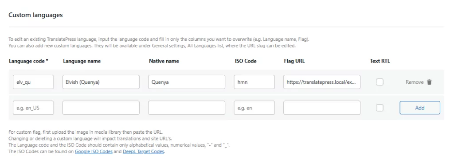Select empty ISO Code field with en placeholder
Viewport: 454px width, 163px height.
coord(254,108)
